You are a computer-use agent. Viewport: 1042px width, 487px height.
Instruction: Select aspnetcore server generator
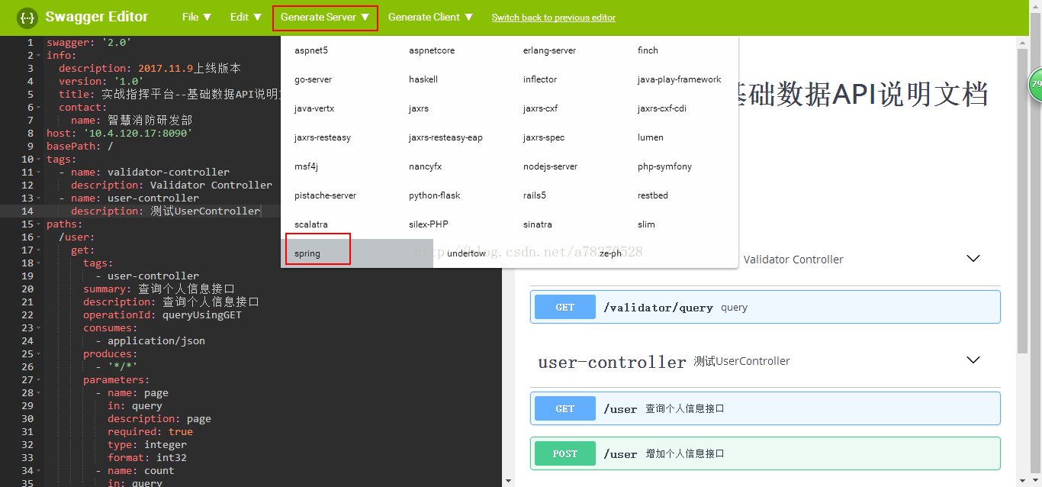(x=432, y=50)
